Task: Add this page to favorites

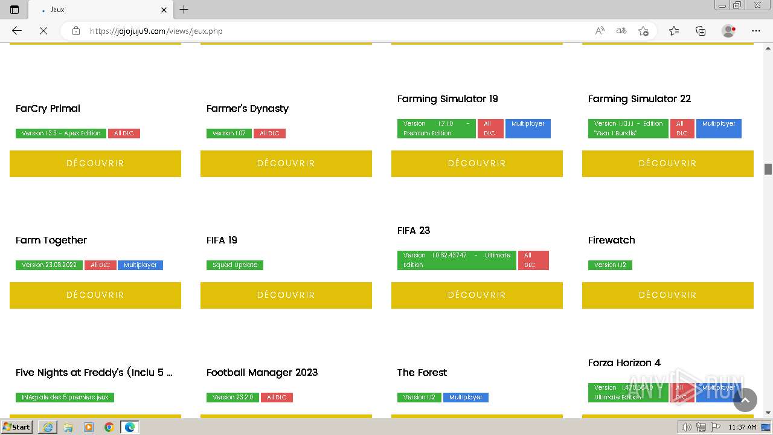Action: [x=643, y=31]
